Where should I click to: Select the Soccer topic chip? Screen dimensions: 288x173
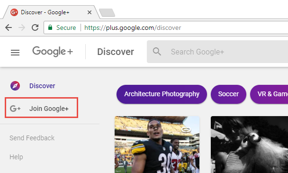[x=228, y=94]
